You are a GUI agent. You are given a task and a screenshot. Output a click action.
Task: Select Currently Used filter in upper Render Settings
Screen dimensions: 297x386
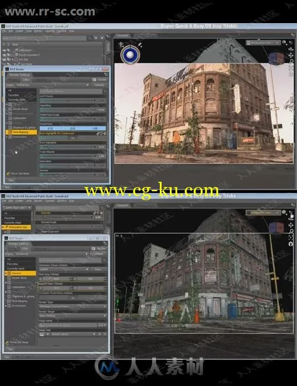[x=17, y=100]
